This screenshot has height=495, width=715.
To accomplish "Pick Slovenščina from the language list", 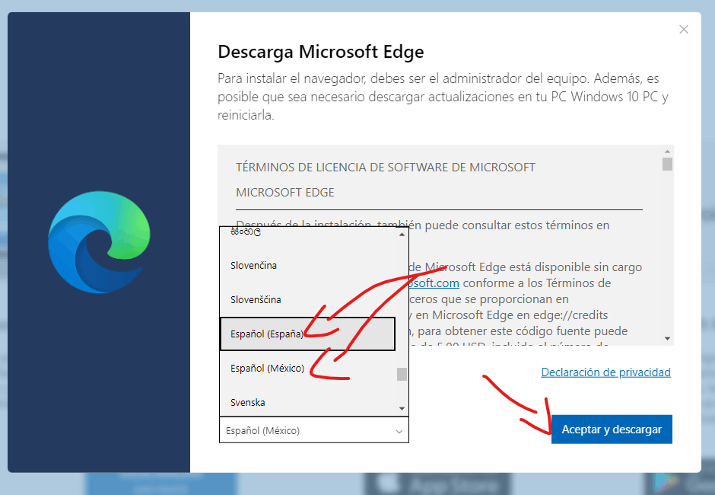I will coord(307,299).
